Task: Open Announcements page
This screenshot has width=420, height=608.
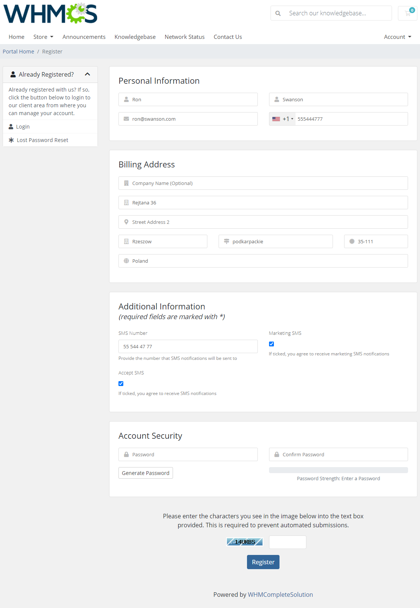Action: click(x=84, y=37)
